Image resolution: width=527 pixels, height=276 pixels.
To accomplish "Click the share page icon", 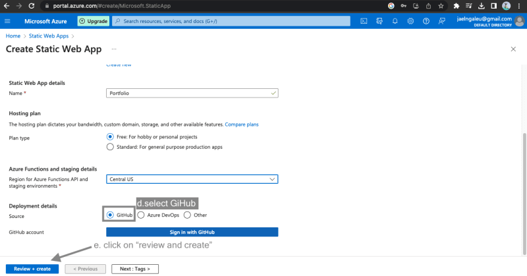I will click(x=428, y=6).
